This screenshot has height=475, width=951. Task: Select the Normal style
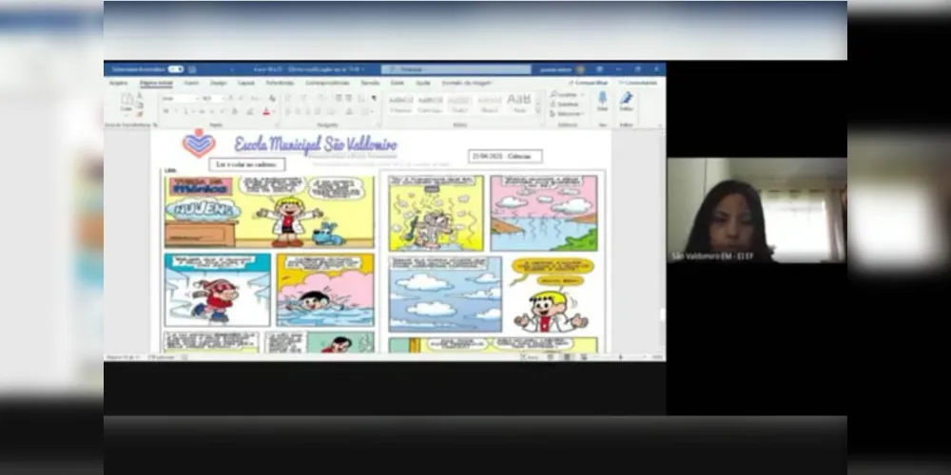(x=401, y=104)
